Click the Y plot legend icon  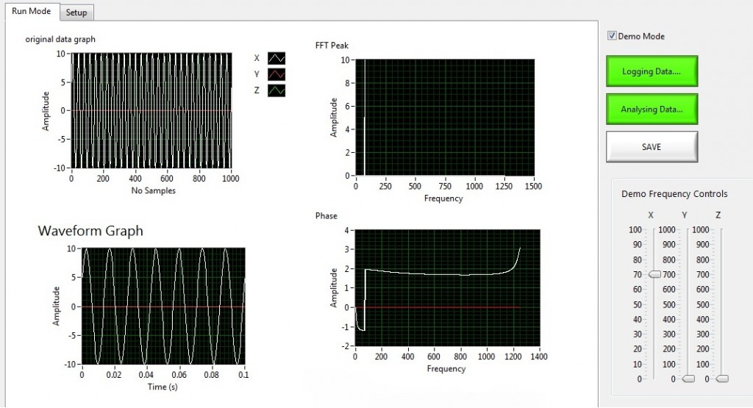click(276, 74)
